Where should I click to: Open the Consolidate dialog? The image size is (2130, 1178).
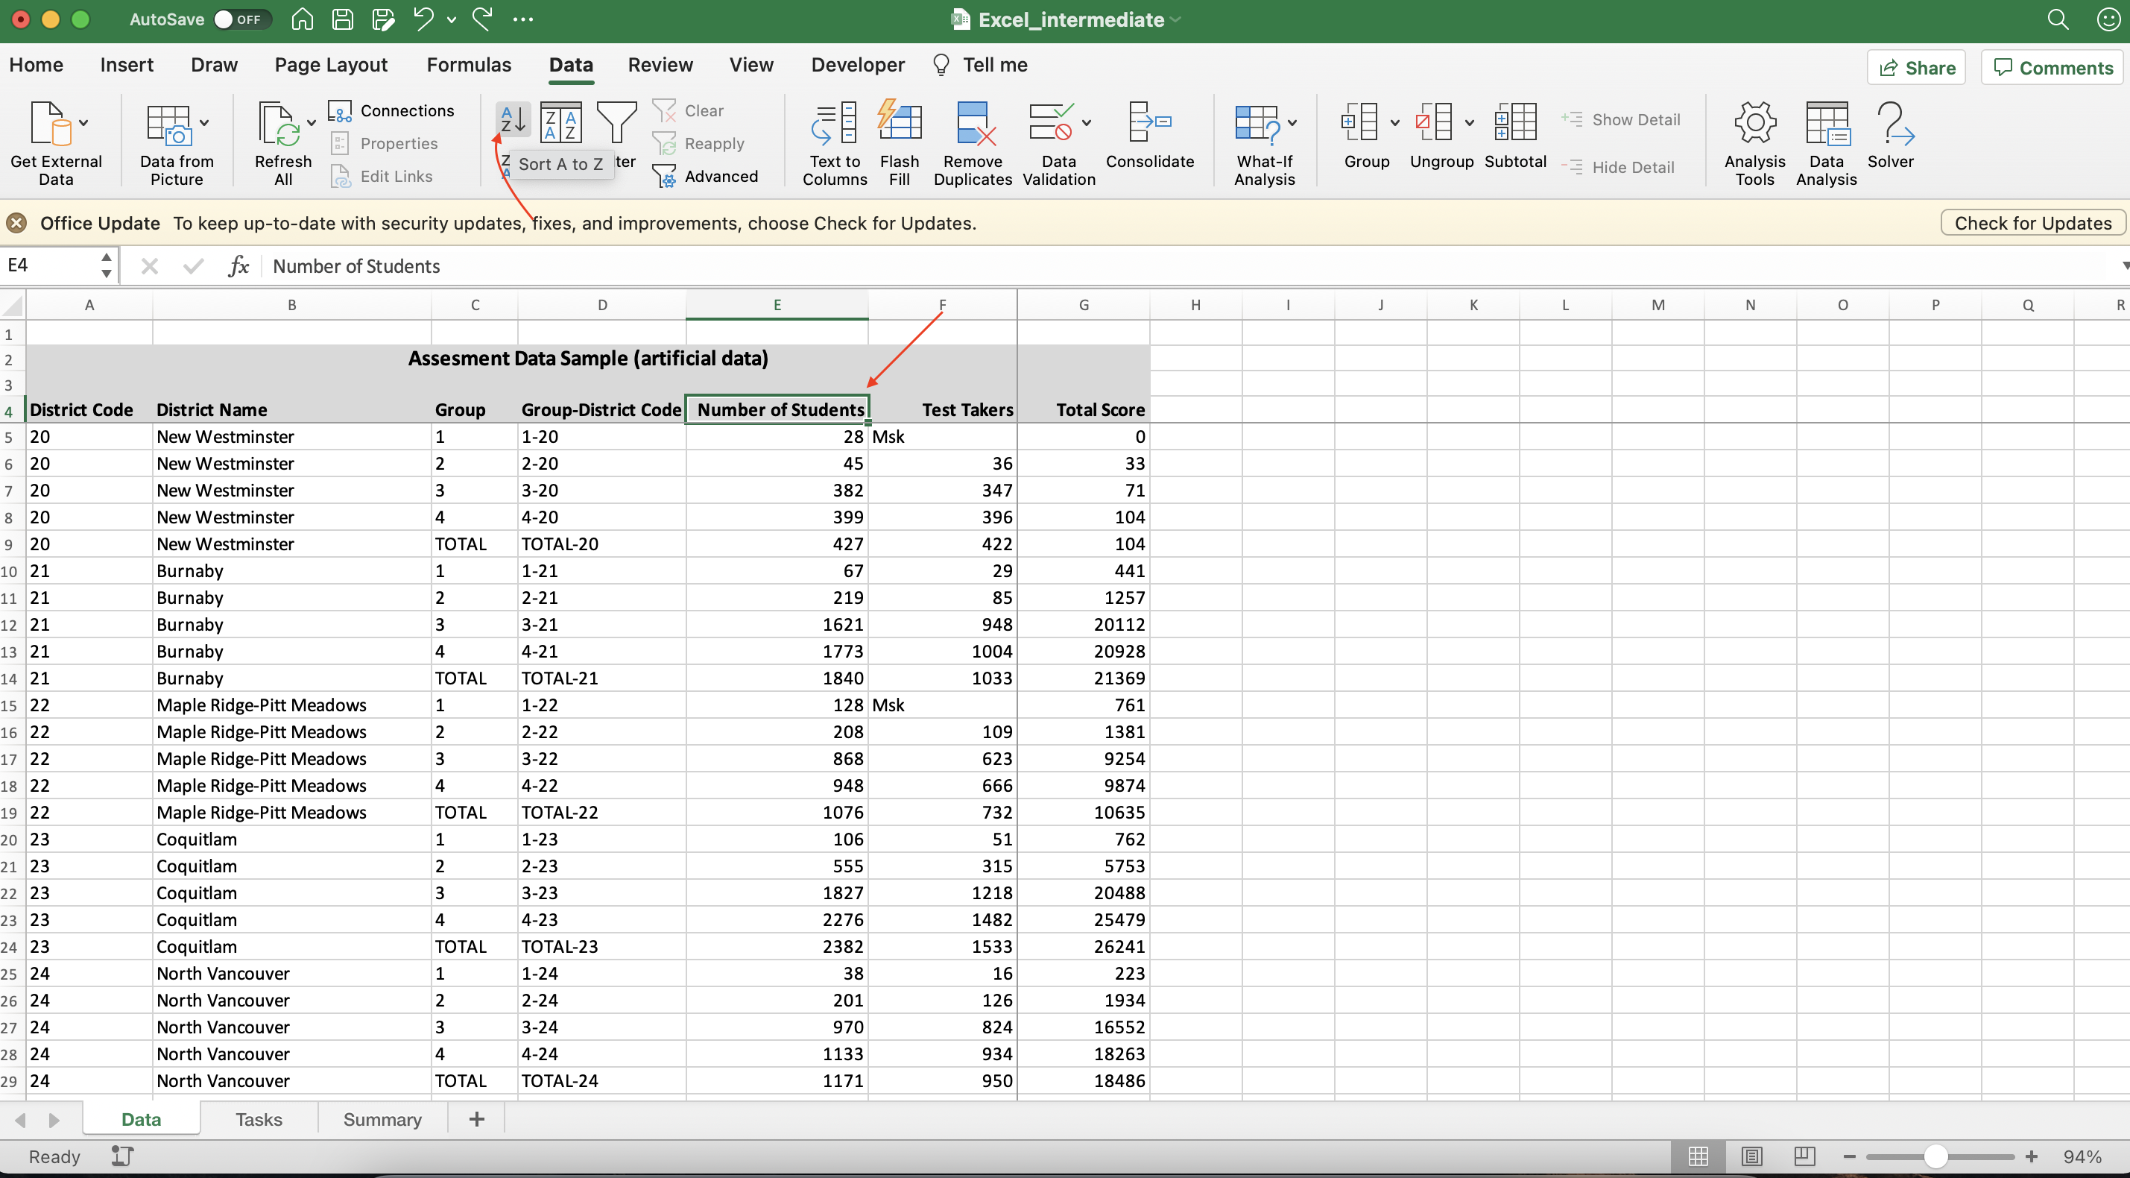click(1150, 142)
